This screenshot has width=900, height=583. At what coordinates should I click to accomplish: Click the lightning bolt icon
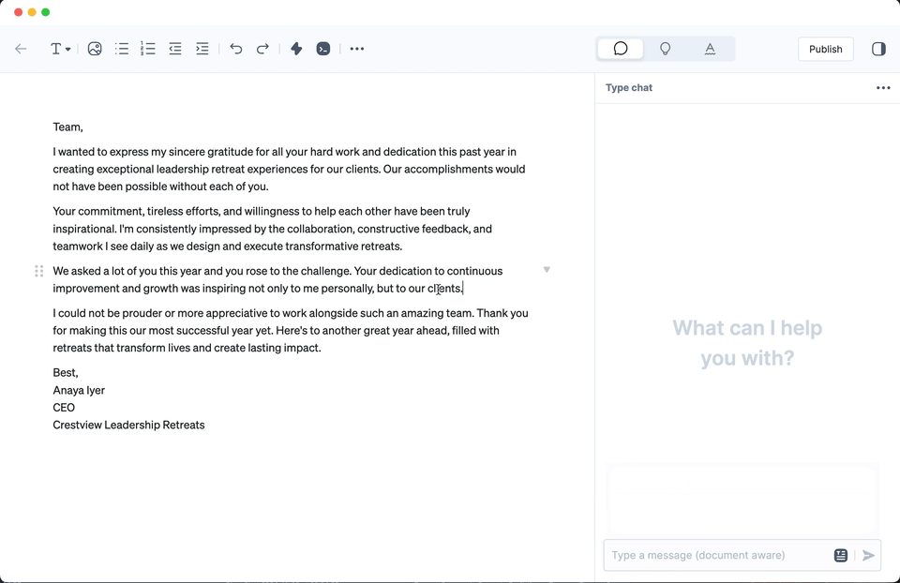(x=296, y=49)
